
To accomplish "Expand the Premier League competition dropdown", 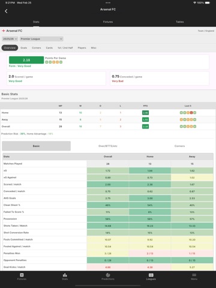I will click(41, 39).
